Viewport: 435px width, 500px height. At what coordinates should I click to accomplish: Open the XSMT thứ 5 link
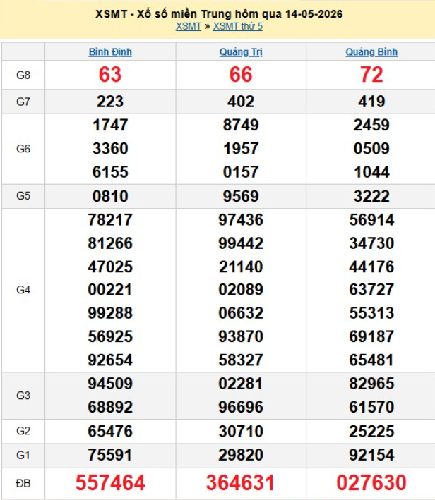pyautogui.click(x=238, y=26)
